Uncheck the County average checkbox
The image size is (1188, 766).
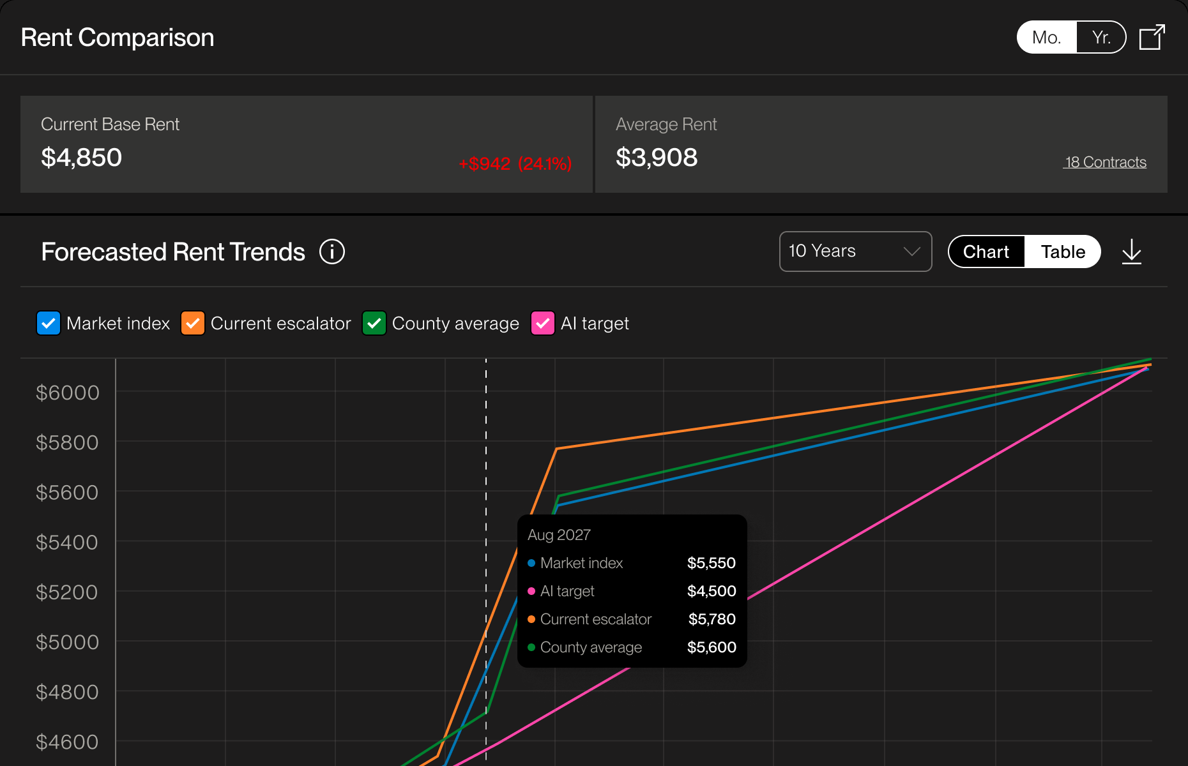pos(374,323)
